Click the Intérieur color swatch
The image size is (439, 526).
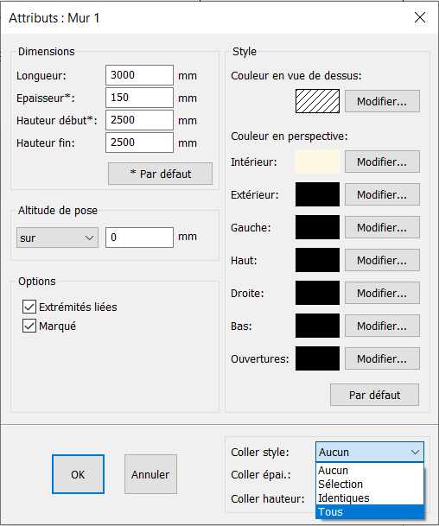(x=317, y=162)
